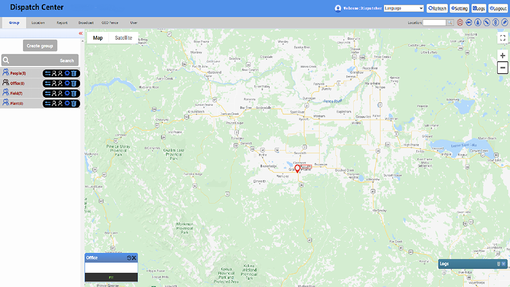Collapse the left sidebar with double chevron
Image resolution: width=510 pixels, height=287 pixels.
click(81, 33)
